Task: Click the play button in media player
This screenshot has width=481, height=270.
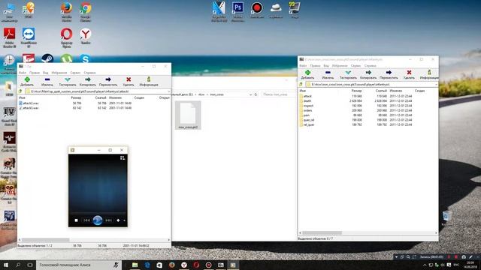Action: tap(98, 220)
